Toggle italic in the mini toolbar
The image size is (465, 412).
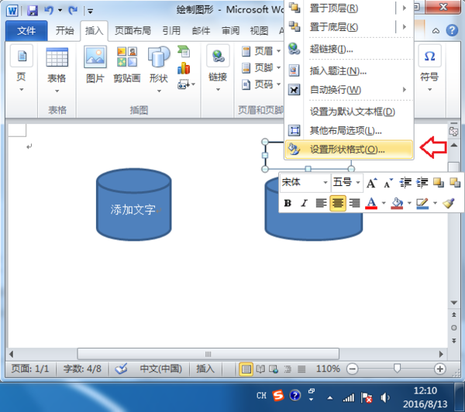[305, 203]
